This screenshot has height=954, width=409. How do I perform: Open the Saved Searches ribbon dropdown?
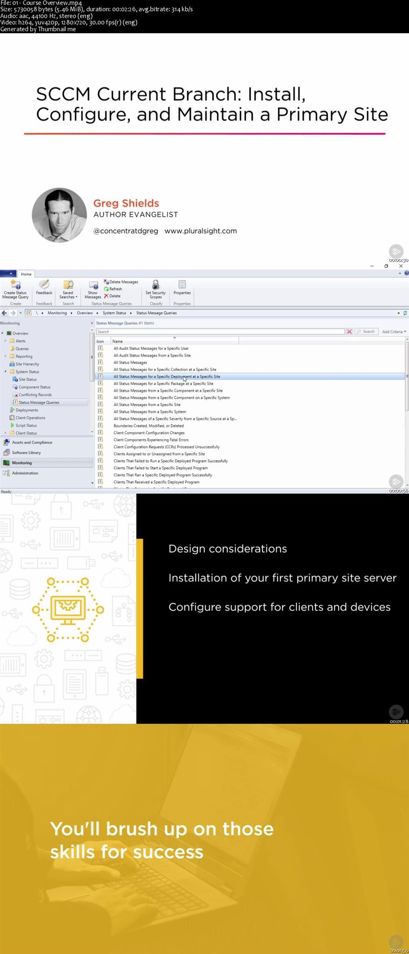(x=68, y=289)
